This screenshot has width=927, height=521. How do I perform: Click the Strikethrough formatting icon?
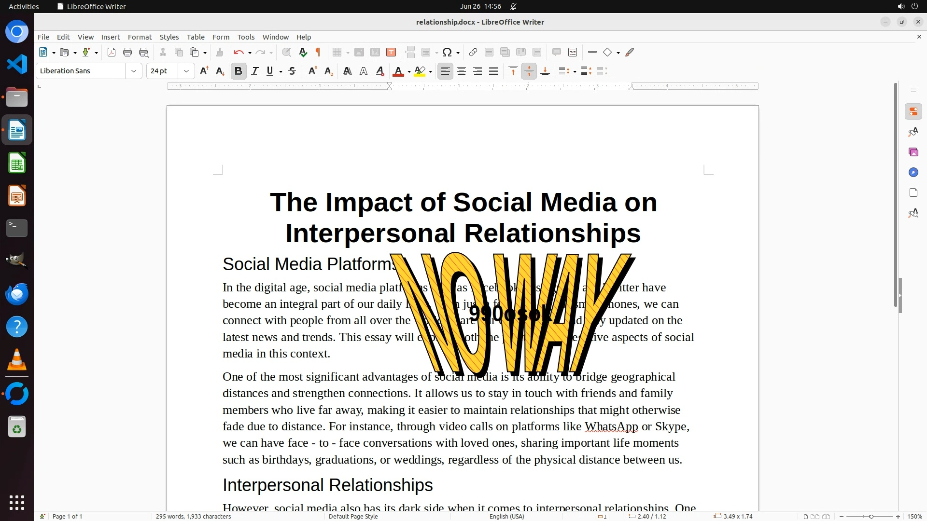click(x=292, y=71)
